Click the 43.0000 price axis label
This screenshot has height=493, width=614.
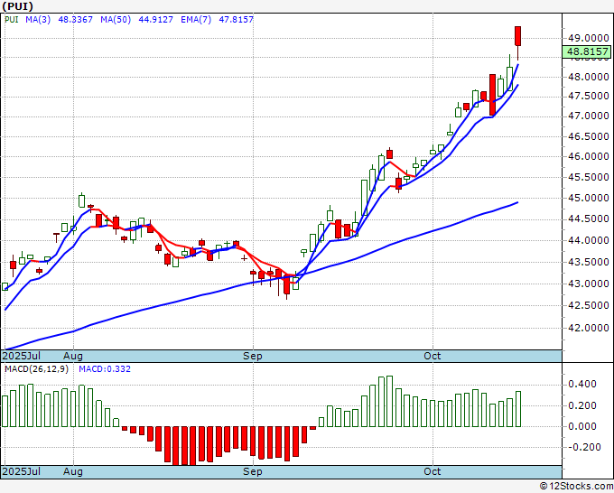[x=589, y=284]
